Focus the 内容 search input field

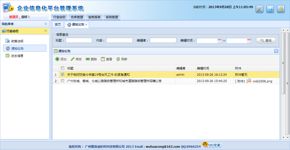tap(120, 40)
